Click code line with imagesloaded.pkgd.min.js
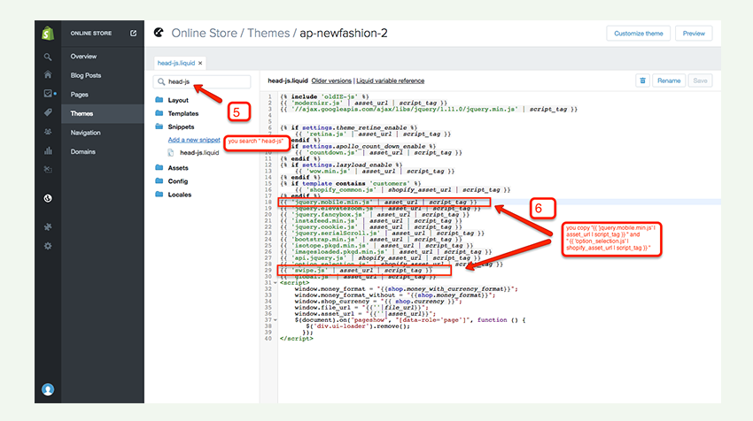Viewport: 753px width, 421px height. tap(386, 252)
